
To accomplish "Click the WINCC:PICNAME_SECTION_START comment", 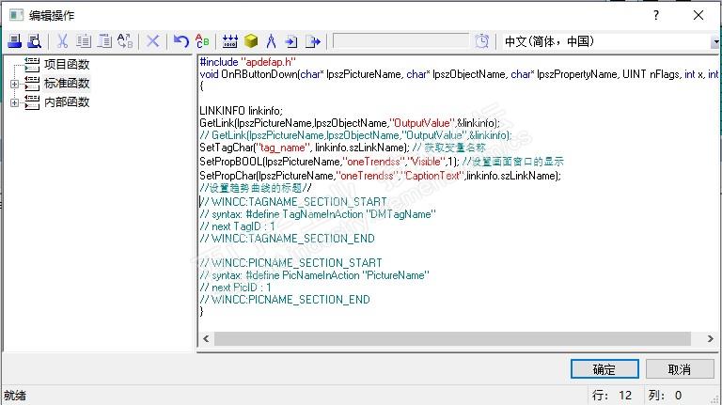I will click(x=291, y=263).
